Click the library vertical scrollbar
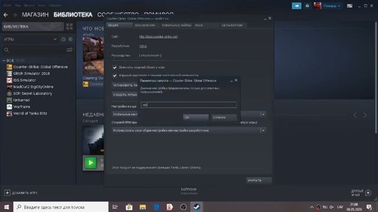 [376, 77]
